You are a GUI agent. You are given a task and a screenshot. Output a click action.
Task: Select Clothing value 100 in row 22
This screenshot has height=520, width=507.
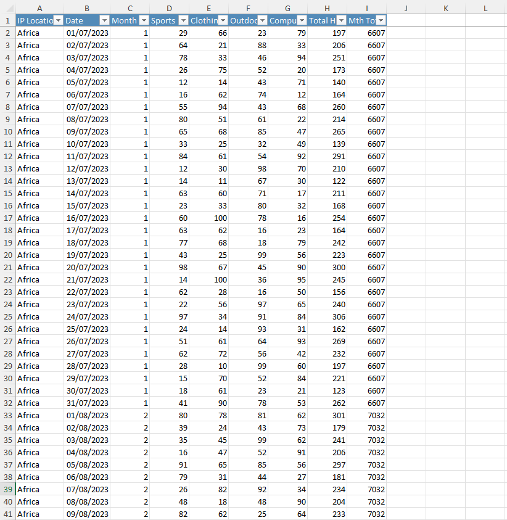pyautogui.click(x=208, y=280)
